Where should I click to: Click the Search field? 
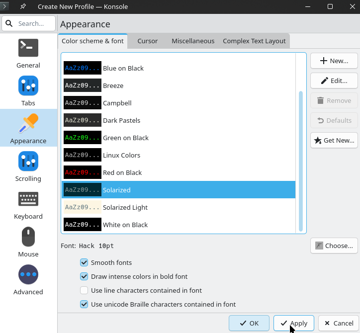[x=28, y=23]
